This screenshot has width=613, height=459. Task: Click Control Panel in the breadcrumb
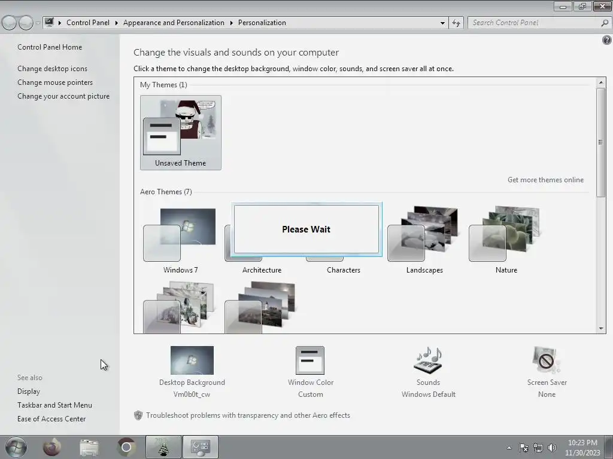click(88, 23)
